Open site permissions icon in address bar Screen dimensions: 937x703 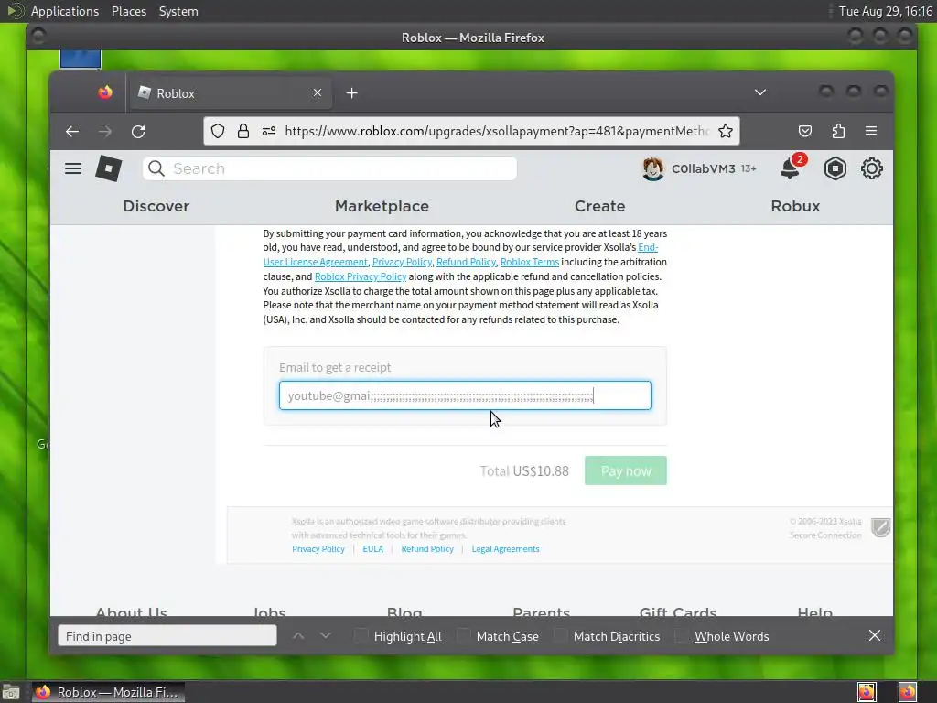tap(269, 131)
